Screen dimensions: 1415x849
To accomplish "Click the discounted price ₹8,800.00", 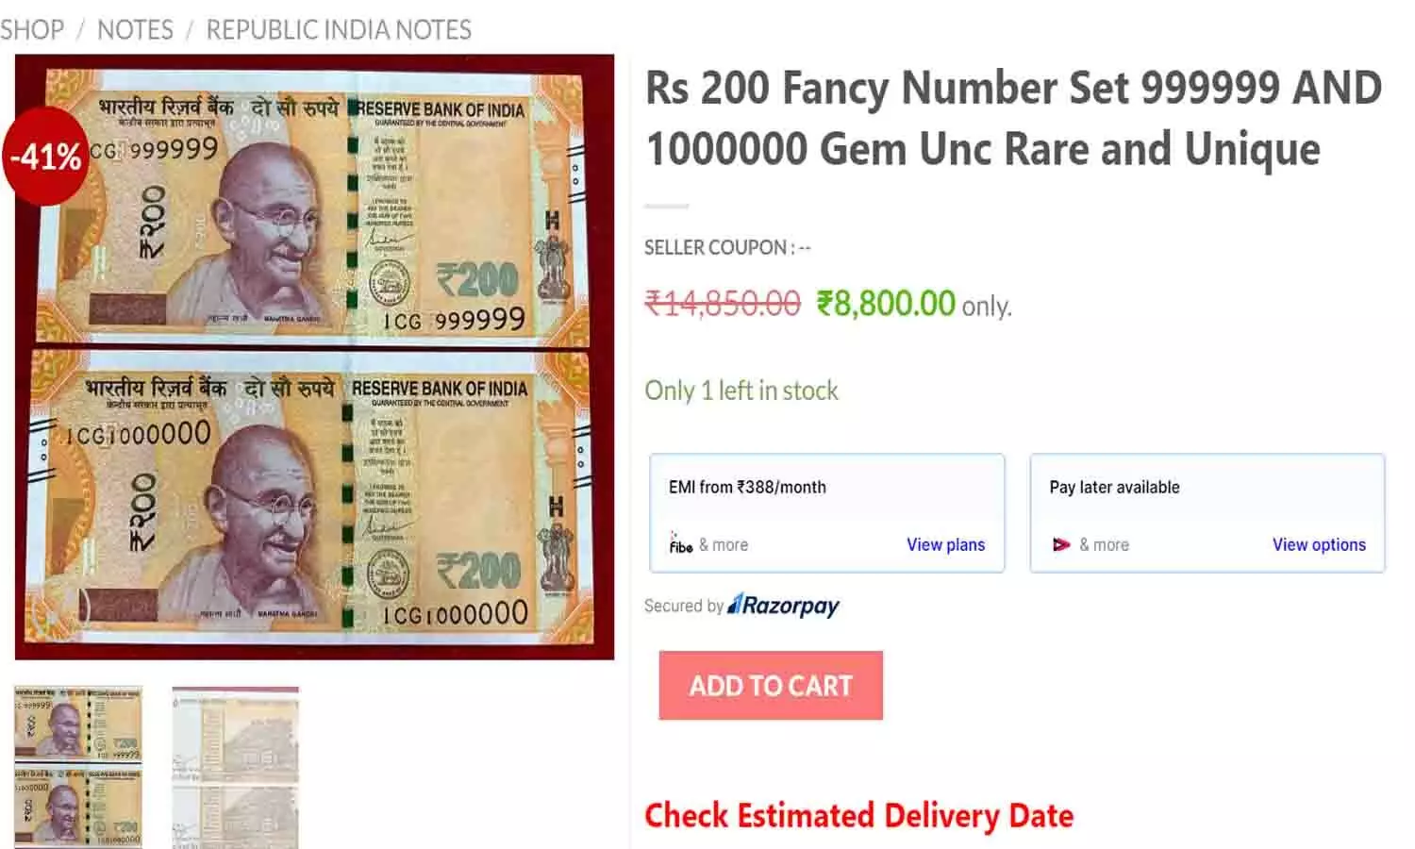I will (x=886, y=304).
